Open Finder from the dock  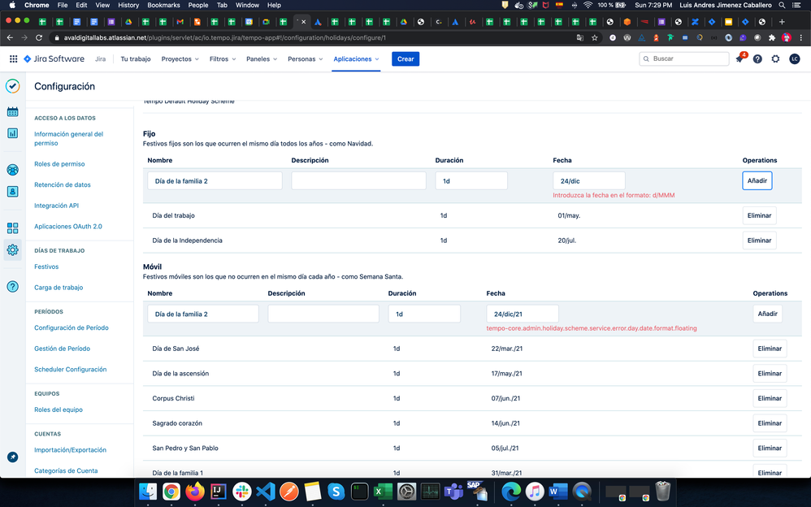(x=148, y=491)
